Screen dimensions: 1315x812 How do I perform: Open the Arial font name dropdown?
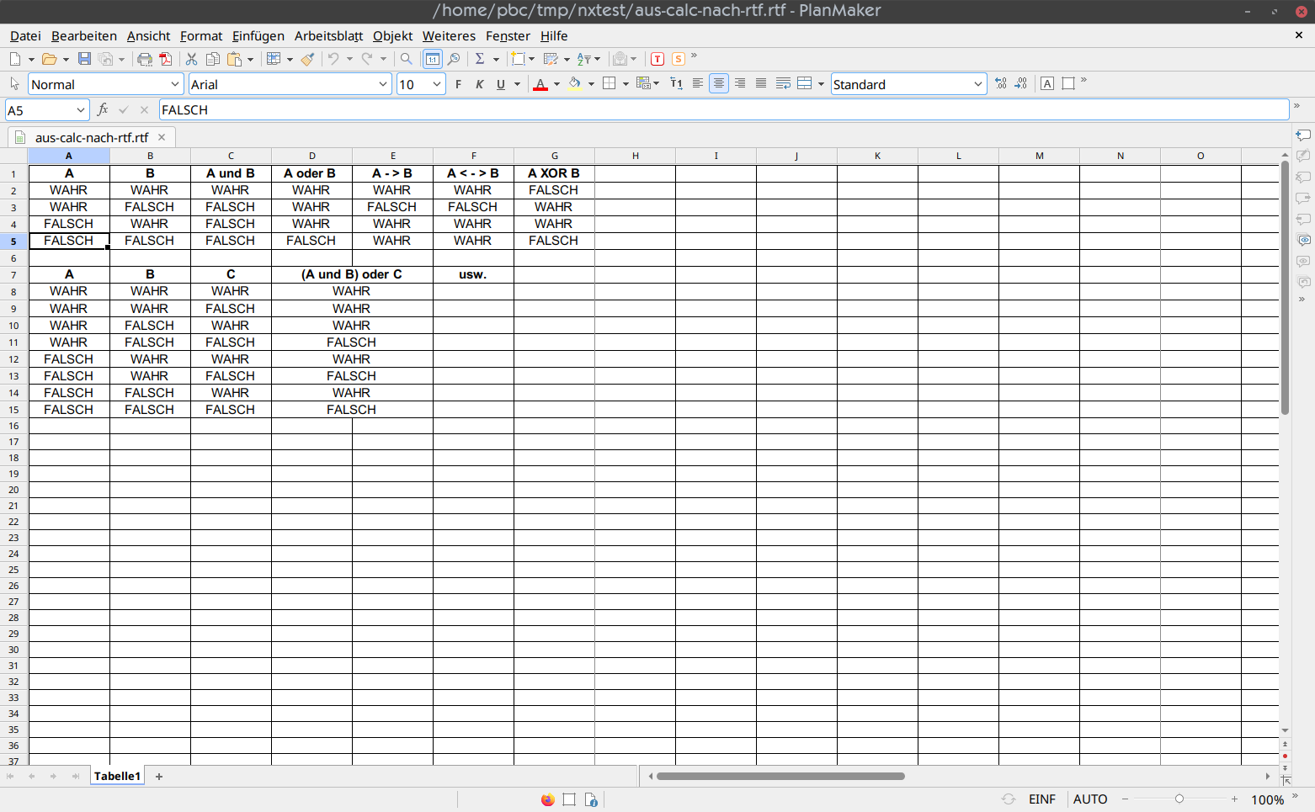click(383, 84)
